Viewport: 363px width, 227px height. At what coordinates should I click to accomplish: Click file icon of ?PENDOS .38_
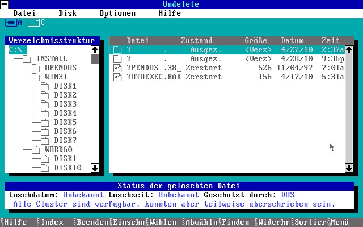click(x=118, y=68)
